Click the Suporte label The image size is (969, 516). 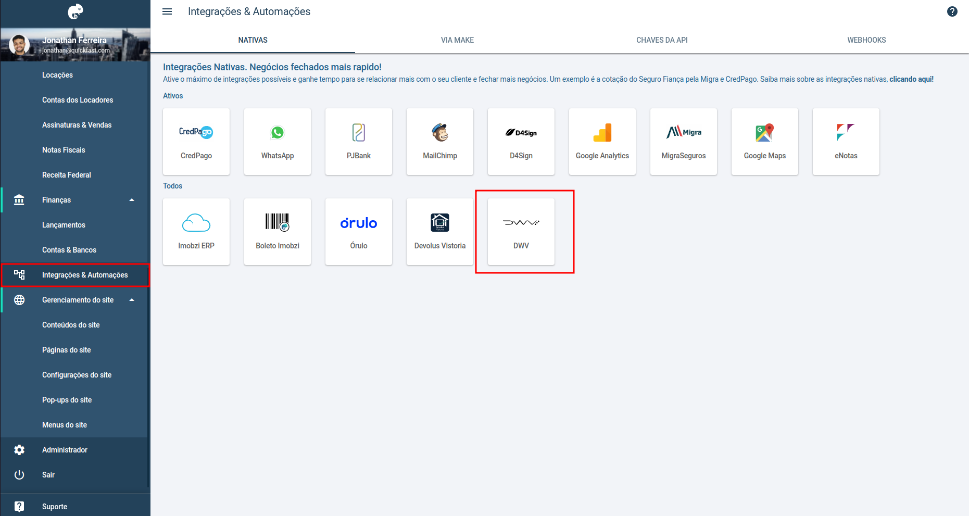coord(55,507)
